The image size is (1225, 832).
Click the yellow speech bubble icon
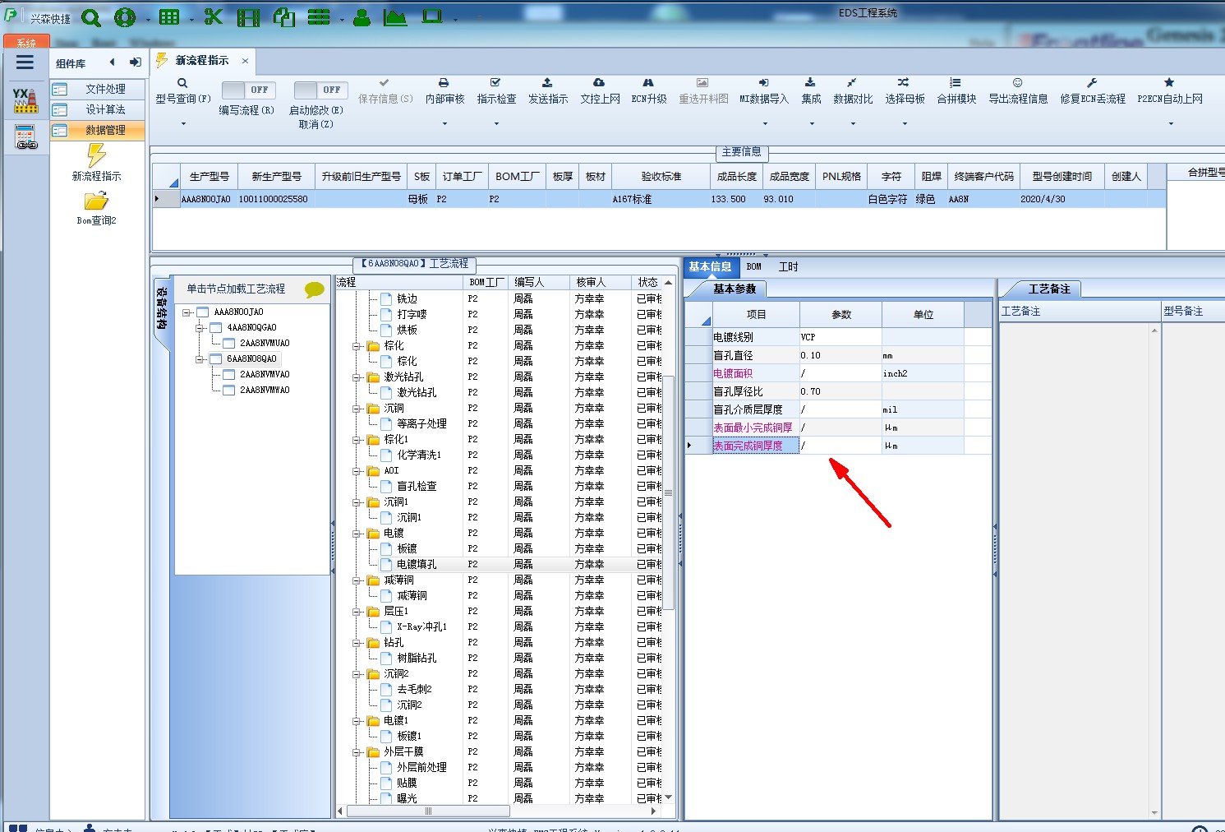[314, 289]
